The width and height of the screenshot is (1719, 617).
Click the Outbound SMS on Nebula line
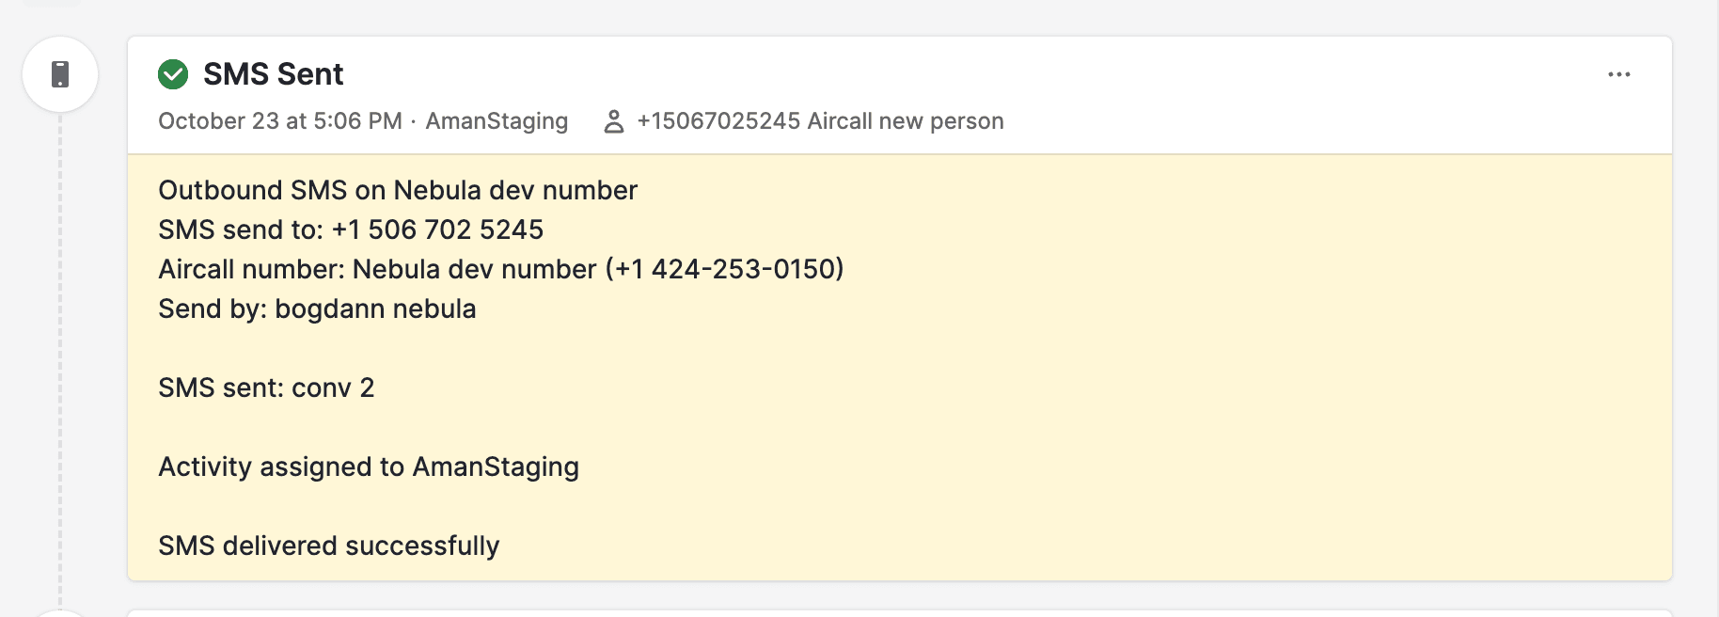point(398,191)
